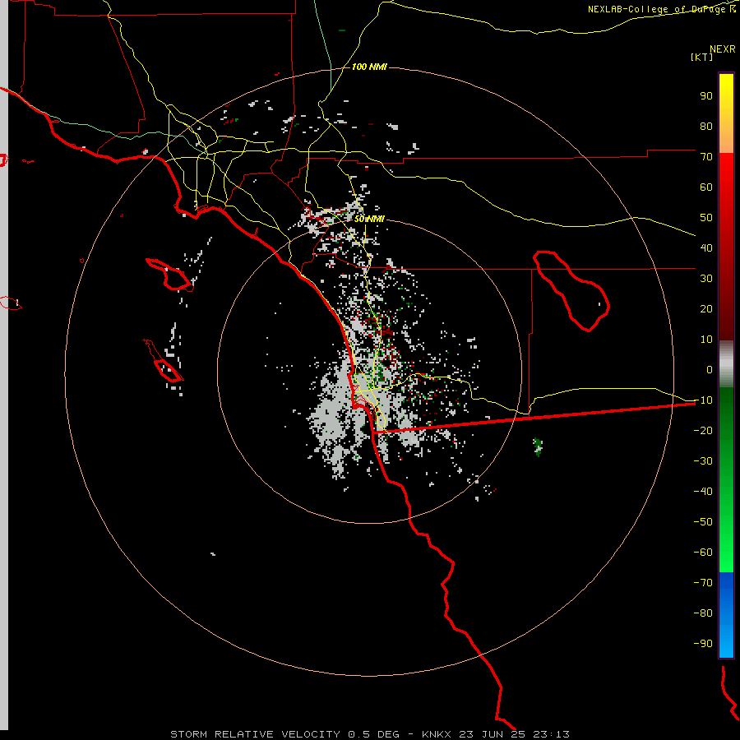Select the 100 NMI range ring label
740x740 pixels.
click(x=369, y=67)
